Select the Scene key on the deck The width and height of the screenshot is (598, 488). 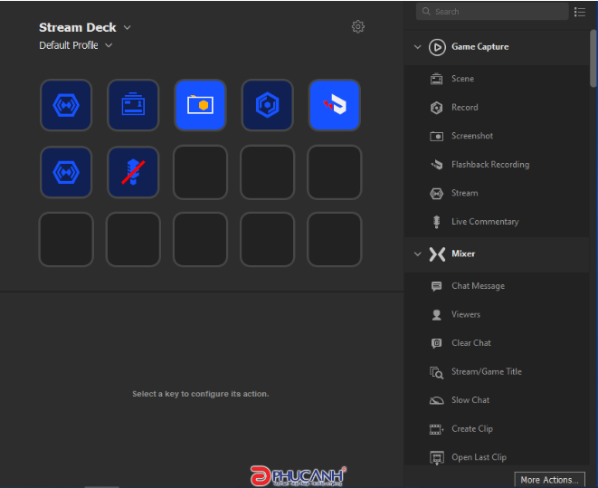(133, 105)
